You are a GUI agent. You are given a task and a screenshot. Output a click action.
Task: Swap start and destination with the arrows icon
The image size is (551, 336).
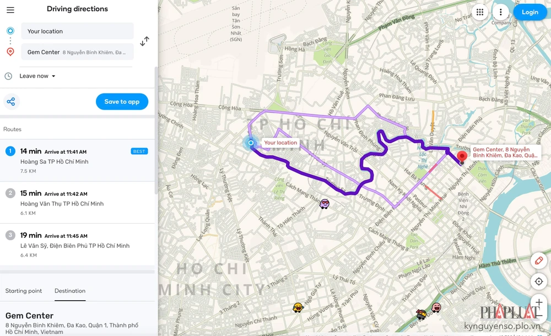(145, 41)
